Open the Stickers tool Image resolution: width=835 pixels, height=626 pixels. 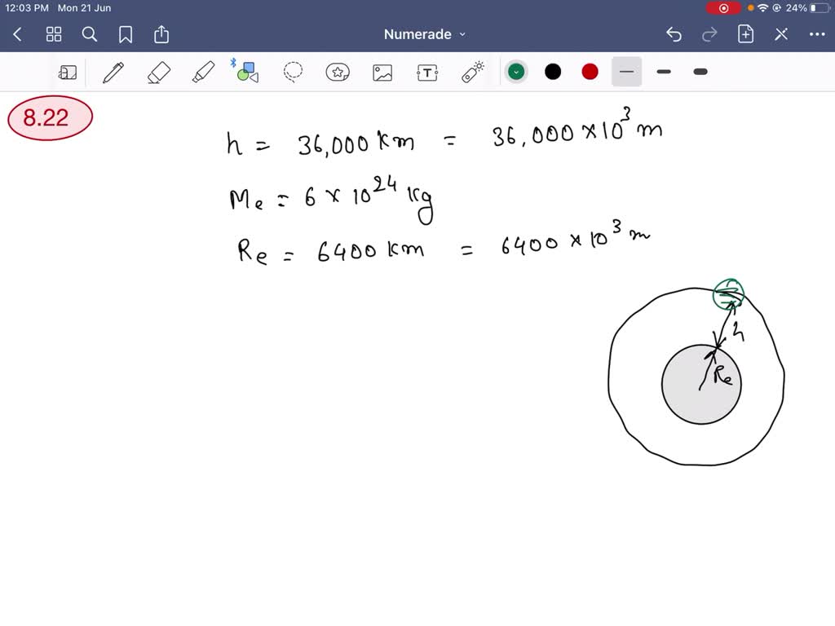[x=337, y=72]
